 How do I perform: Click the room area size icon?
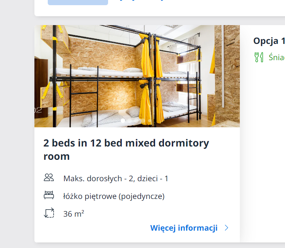pos(49,213)
